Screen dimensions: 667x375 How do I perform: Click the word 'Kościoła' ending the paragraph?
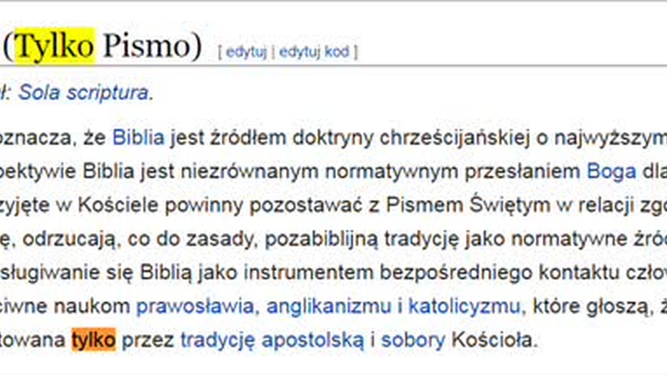[492, 341]
